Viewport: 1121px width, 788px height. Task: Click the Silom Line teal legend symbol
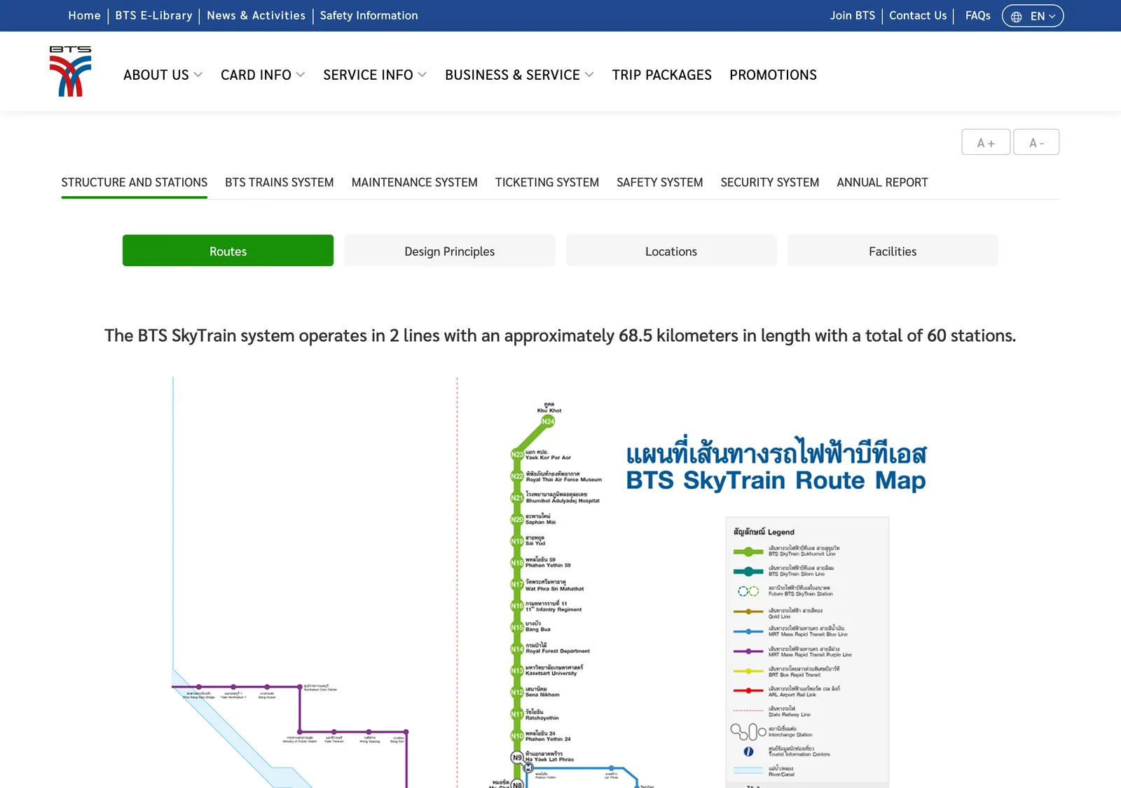pos(748,572)
